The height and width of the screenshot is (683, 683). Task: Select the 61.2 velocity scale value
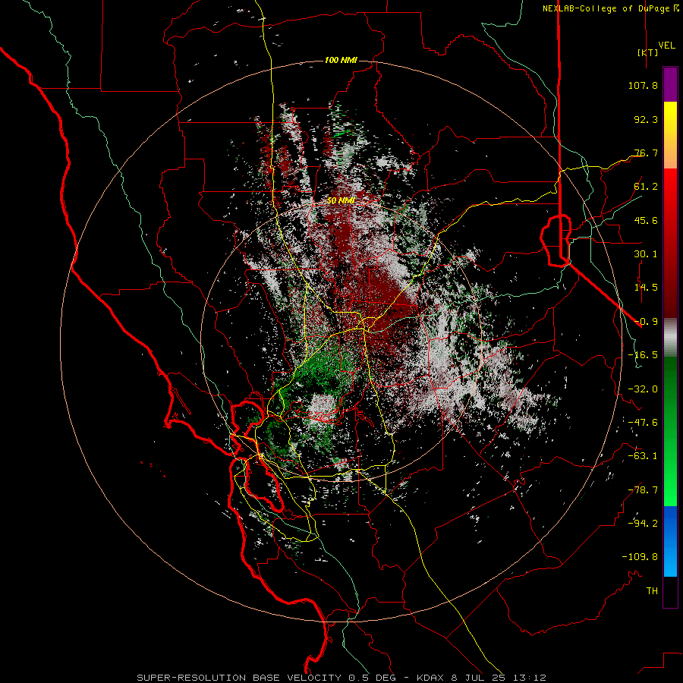point(646,187)
